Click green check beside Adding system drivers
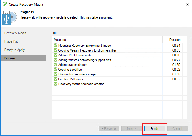 [56, 64]
